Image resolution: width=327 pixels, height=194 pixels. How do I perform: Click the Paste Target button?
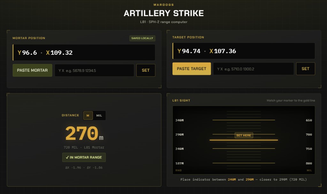point(192,69)
